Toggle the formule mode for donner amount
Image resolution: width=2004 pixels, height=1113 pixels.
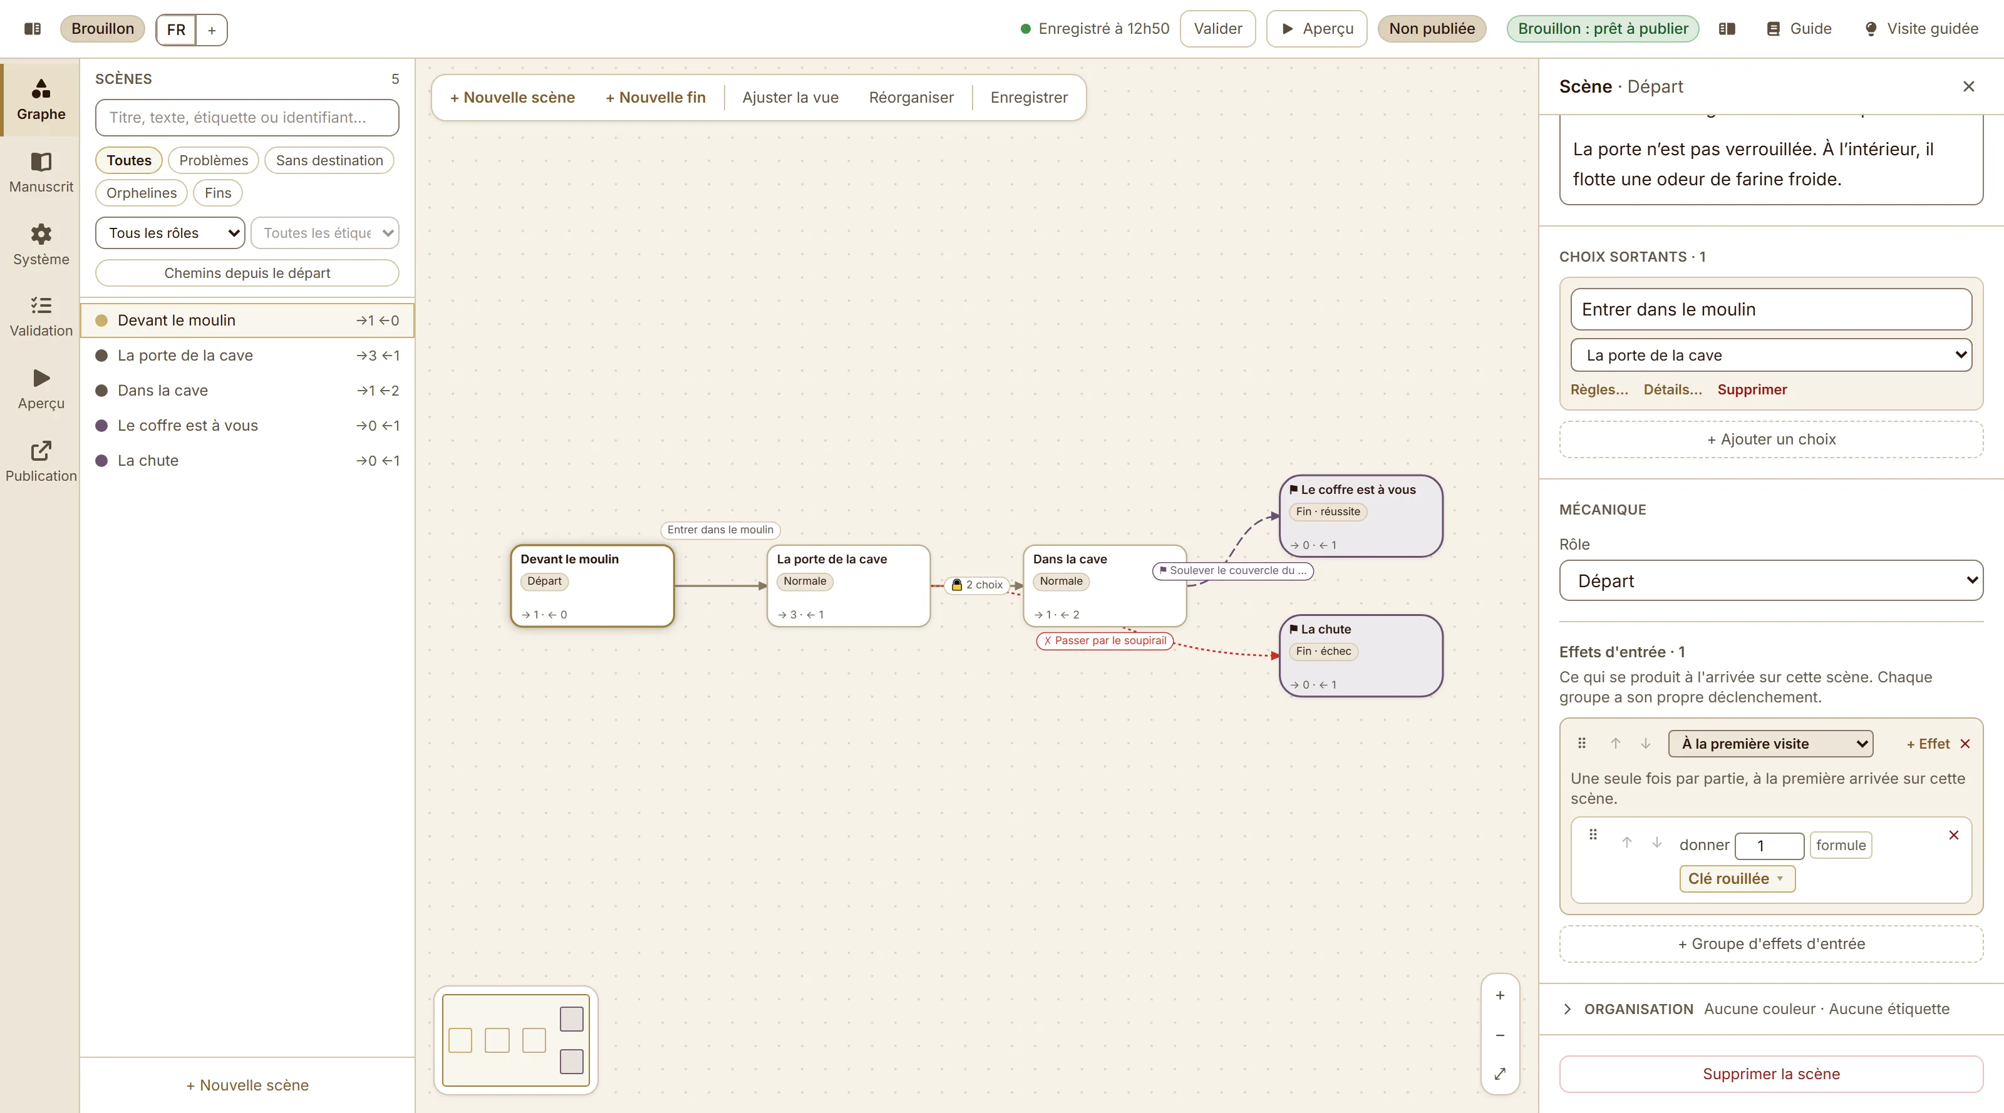click(1841, 846)
